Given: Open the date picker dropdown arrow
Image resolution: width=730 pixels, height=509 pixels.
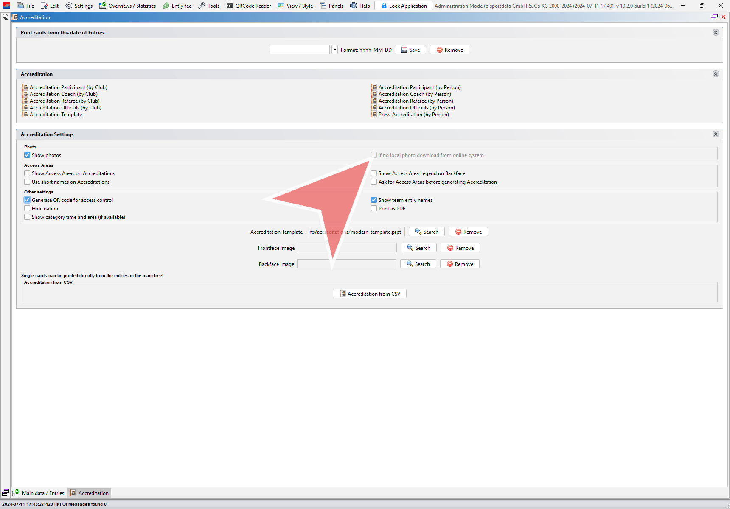Looking at the screenshot, I should click(x=334, y=50).
